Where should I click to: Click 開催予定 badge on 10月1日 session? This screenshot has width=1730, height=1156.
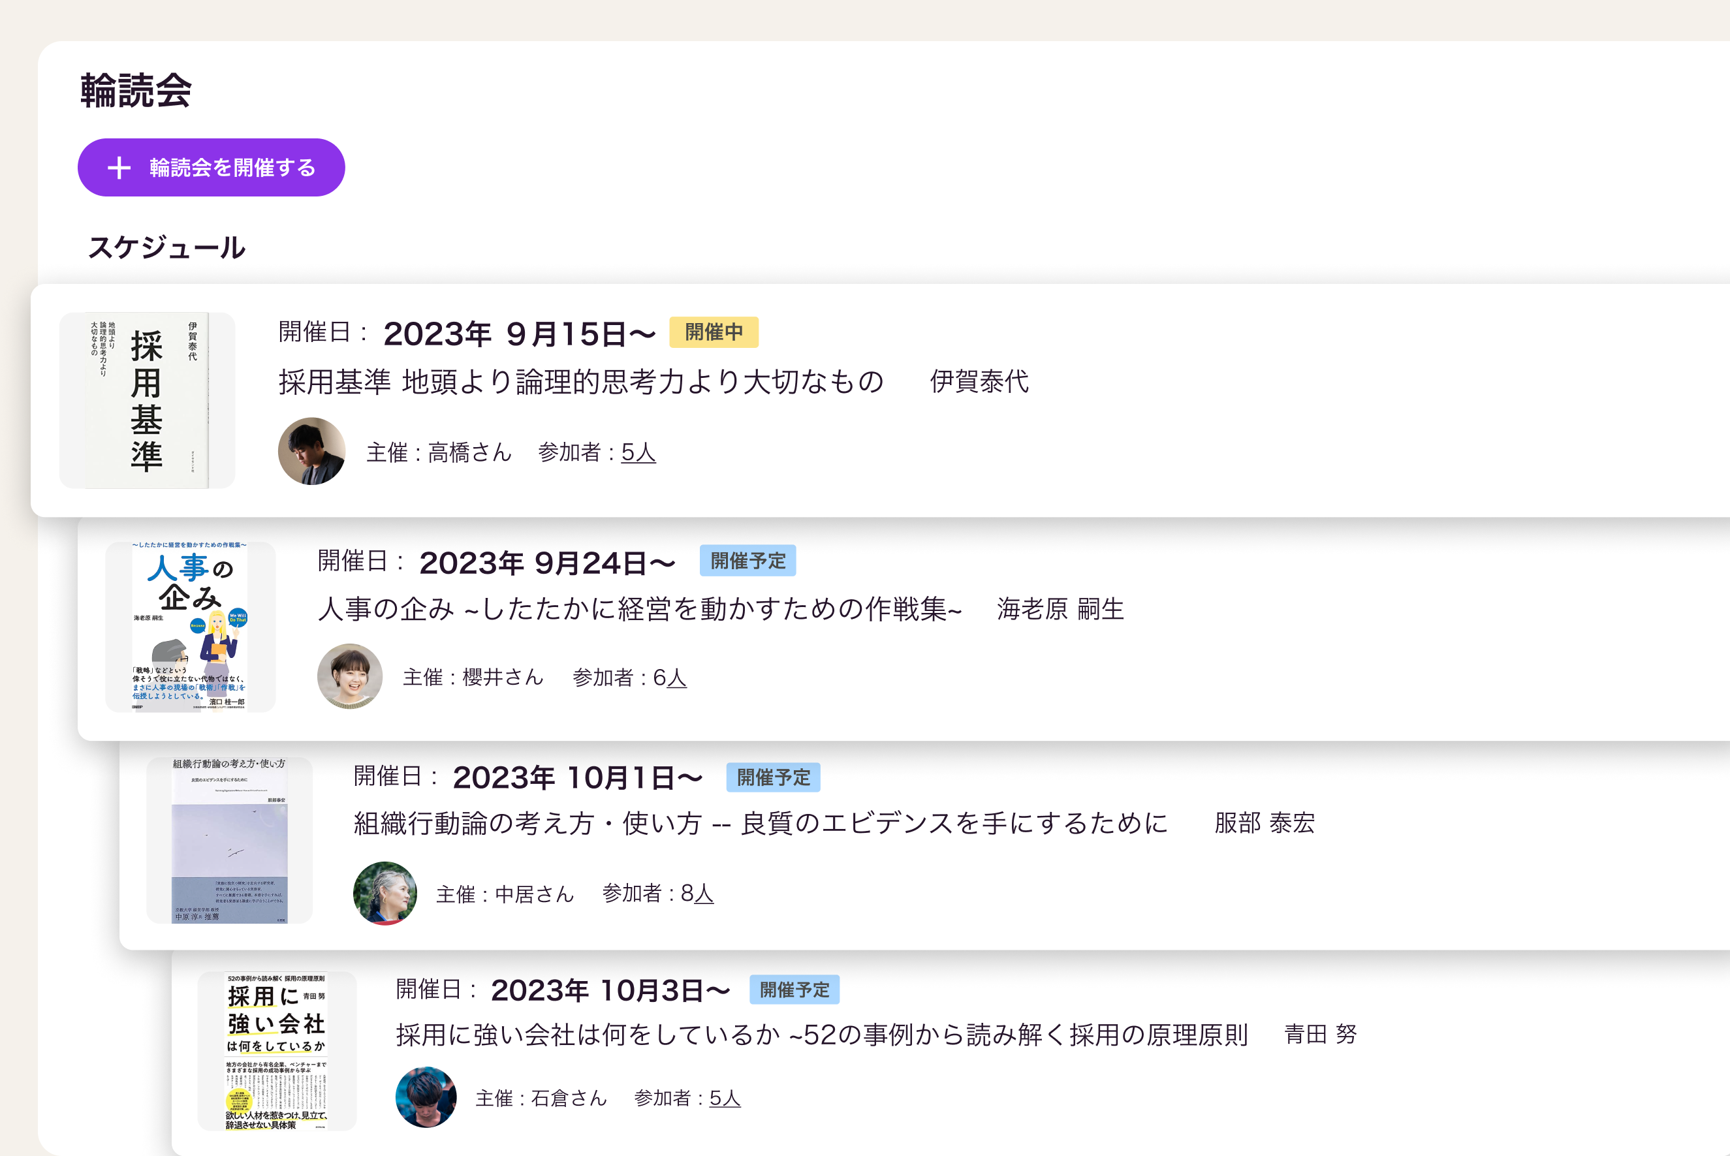773,777
